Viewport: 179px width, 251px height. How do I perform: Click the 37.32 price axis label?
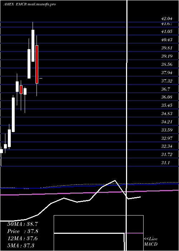167,81
